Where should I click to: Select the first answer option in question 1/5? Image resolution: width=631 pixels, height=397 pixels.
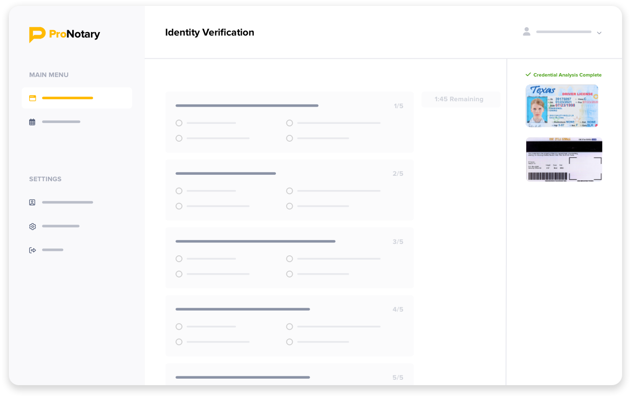179,123
